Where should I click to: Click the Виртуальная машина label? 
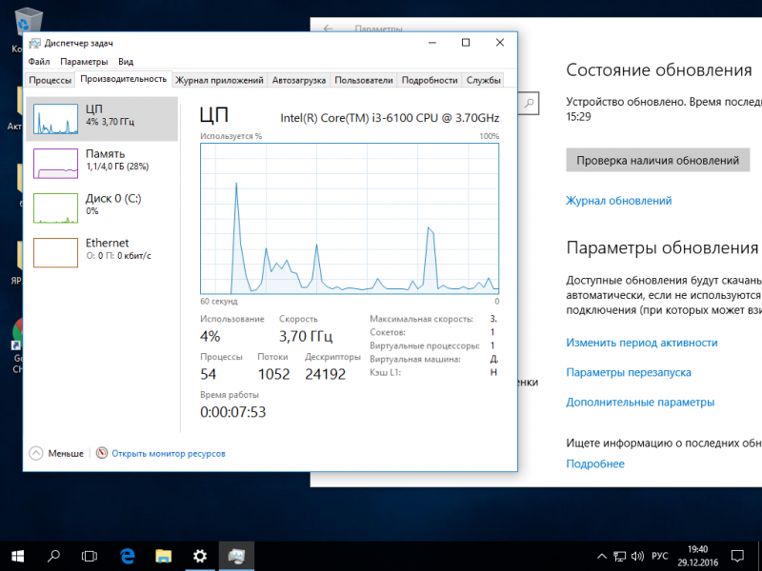(415, 360)
